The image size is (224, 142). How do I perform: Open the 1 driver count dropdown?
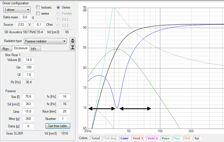(x=17, y=10)
